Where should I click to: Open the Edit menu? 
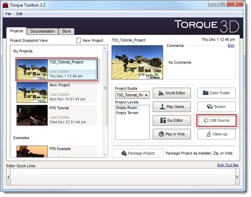[x=19, y=14]
